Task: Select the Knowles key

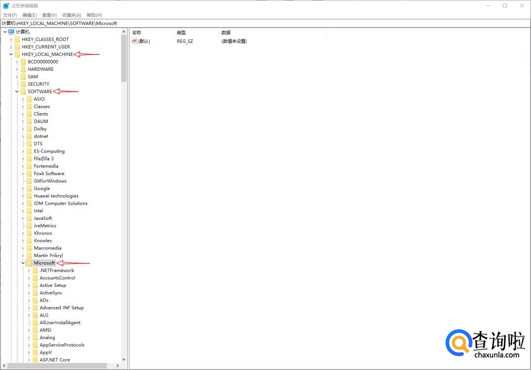Action: point(43,241)
